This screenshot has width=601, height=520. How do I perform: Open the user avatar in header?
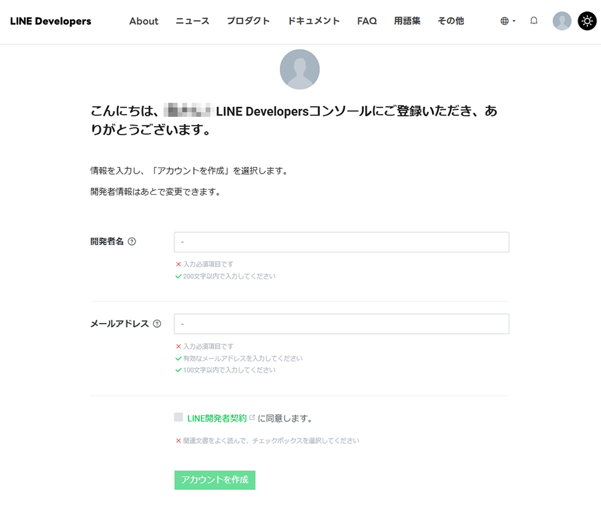point(562,21)
